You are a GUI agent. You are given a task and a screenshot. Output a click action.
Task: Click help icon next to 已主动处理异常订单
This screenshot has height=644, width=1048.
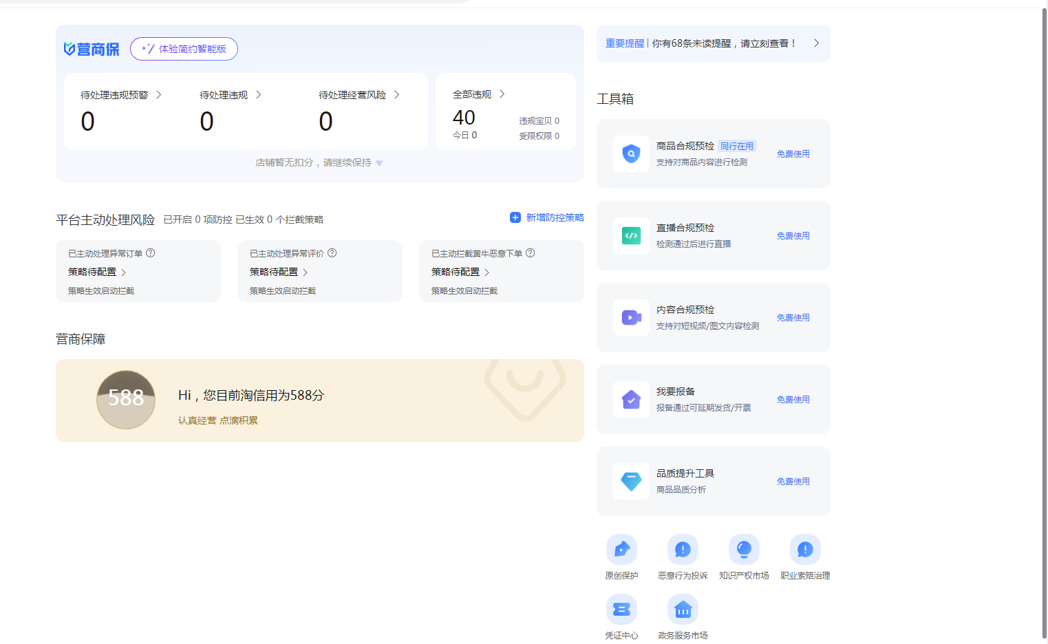pyautogui.click(x=151, y=253)
